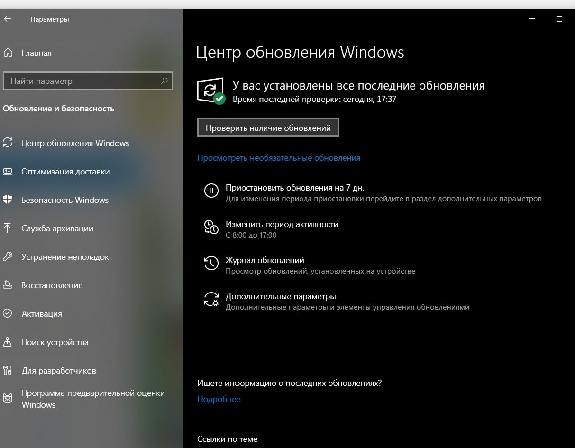Maximize the Settings window

click(x=559, y=19)
